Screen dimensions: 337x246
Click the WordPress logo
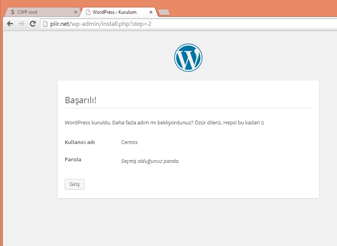(188, 58)
